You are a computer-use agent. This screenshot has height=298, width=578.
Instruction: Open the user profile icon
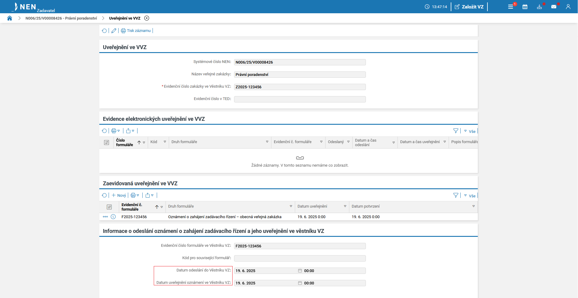pos(568,7)
